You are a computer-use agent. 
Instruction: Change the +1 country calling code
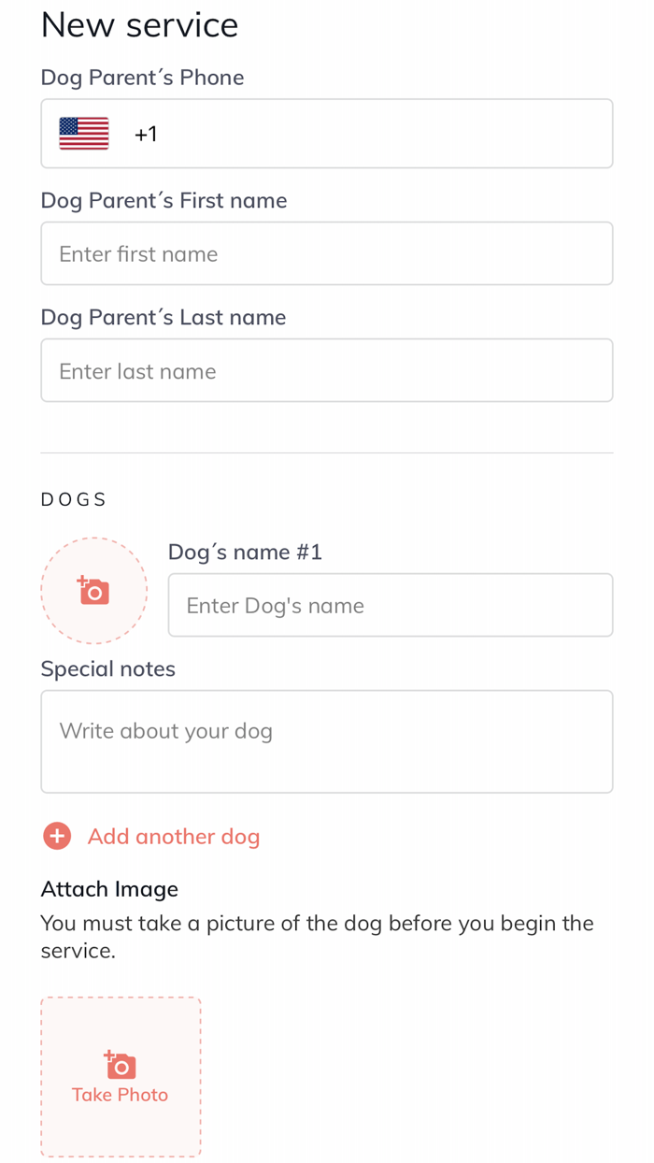pyautogui.click(x=146, y=133)
